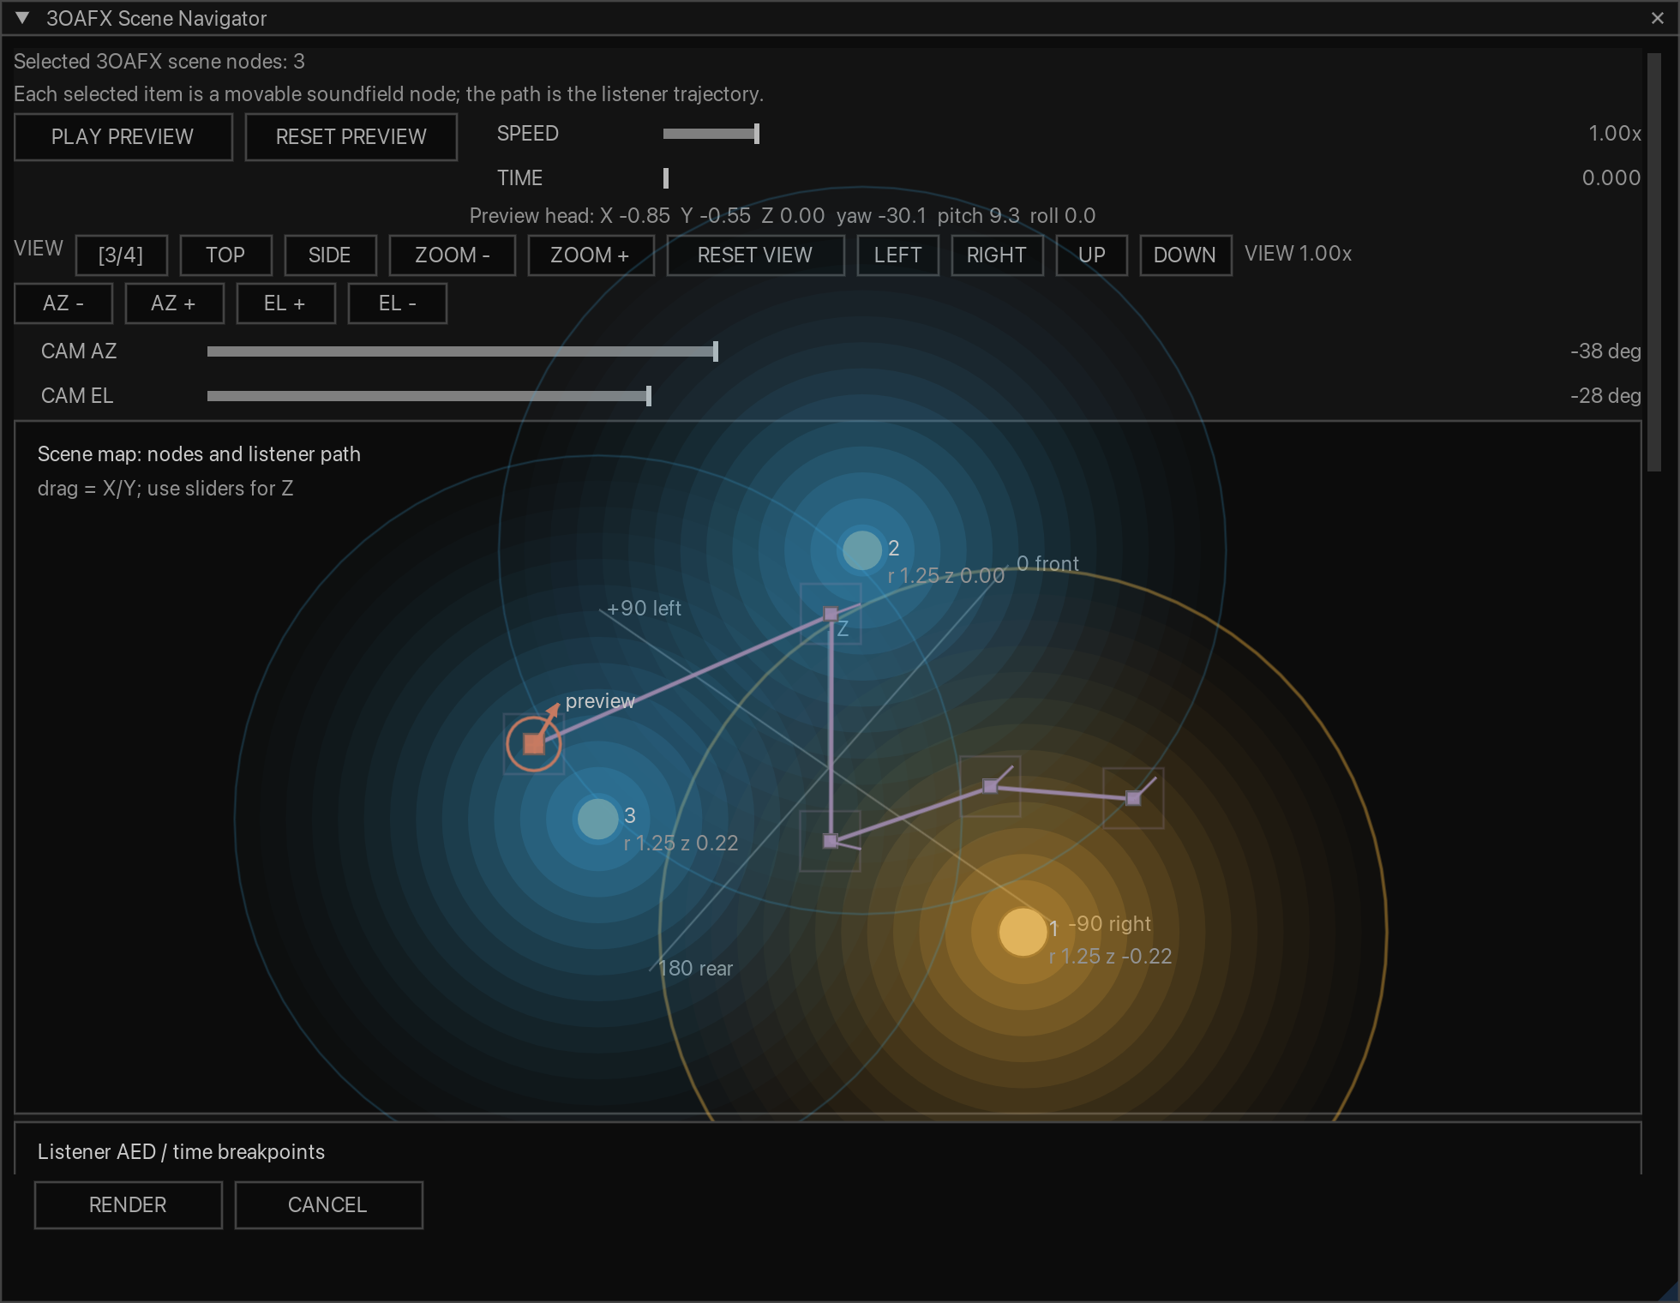Screen dimensions: 1680x1303
Task: Pan view DOWN
Action: [1185, 255]
